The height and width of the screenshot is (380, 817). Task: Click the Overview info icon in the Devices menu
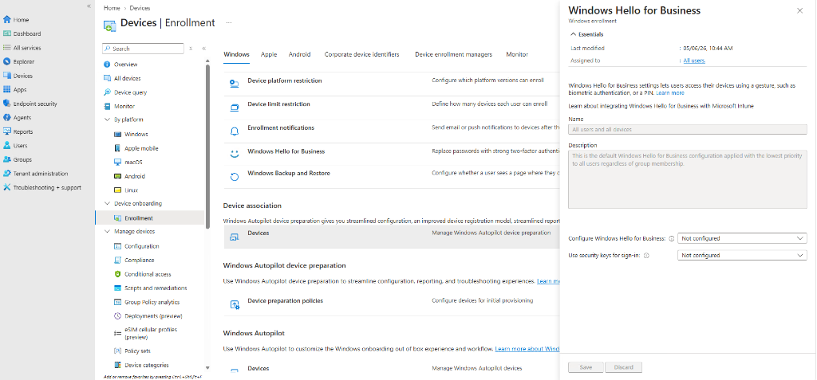(x=107, y=65)
